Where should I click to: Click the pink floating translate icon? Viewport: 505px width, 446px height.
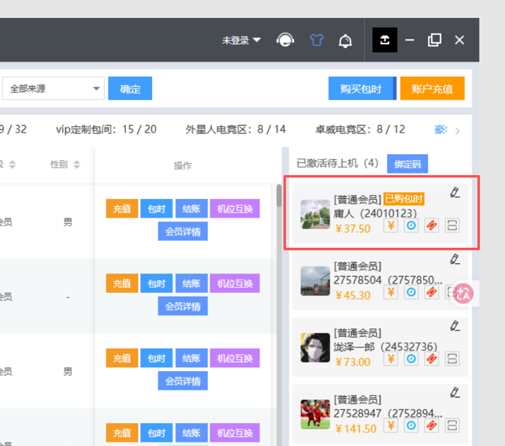point(463,293)
